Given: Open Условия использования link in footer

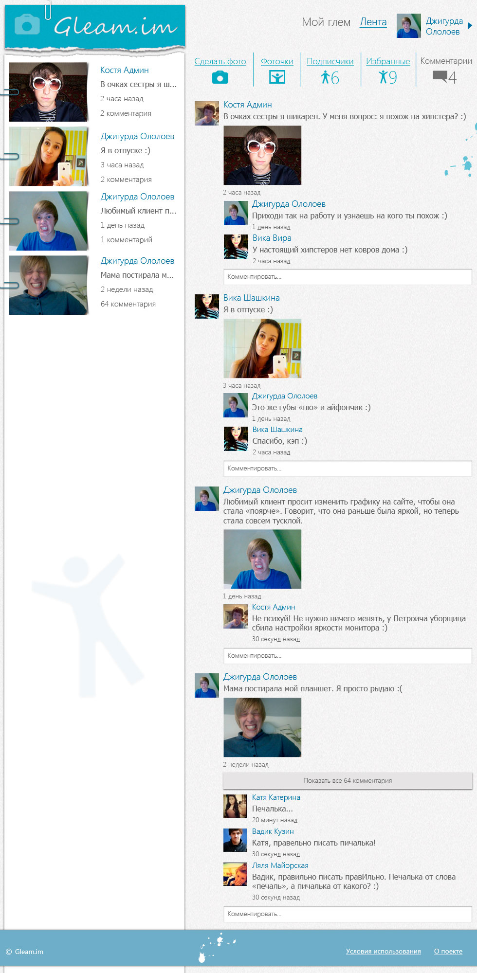Looking at the screenshot, I should (383, 951).
